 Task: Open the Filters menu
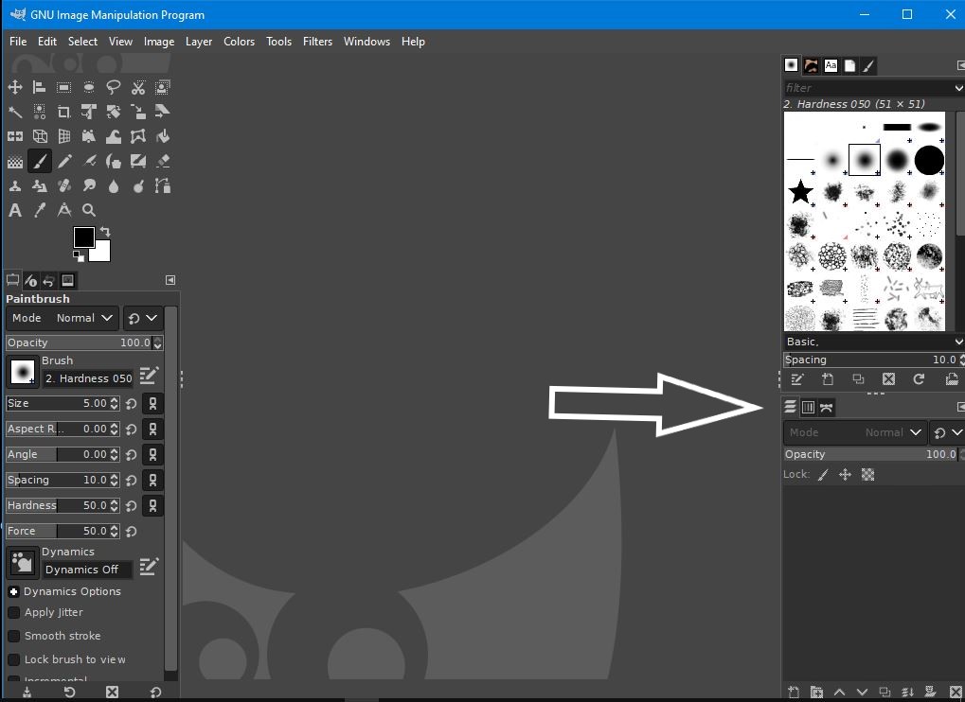point(317,42)
